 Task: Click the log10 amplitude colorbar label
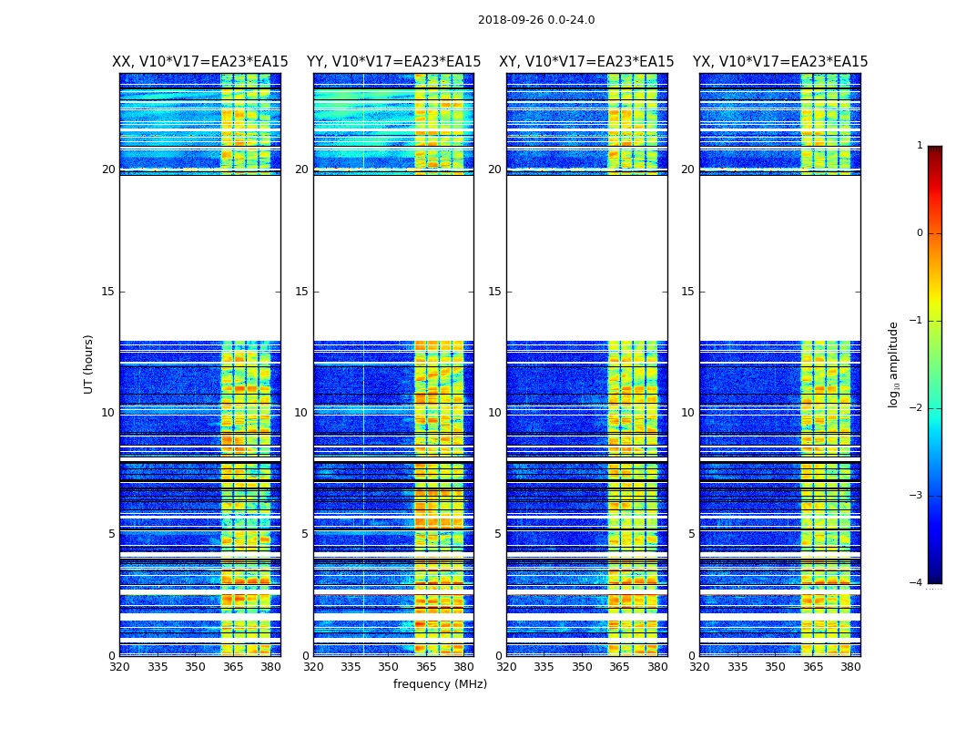click(893, 364)
